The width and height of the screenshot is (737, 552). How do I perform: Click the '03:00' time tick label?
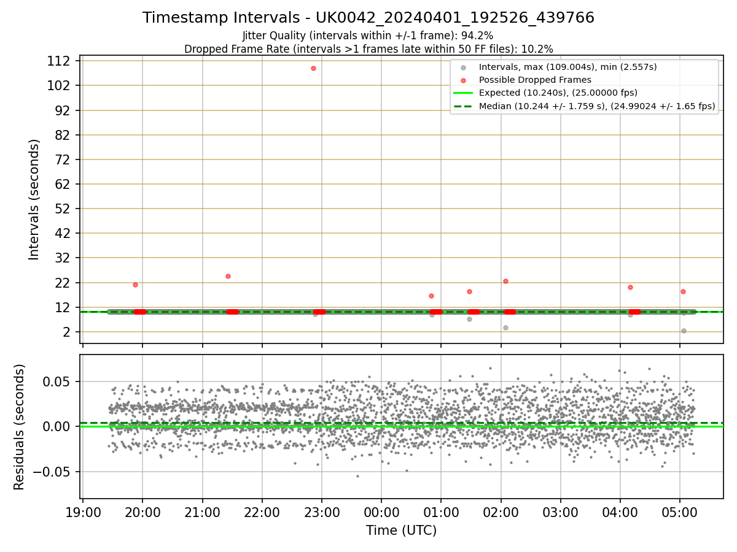coord(560,512)
